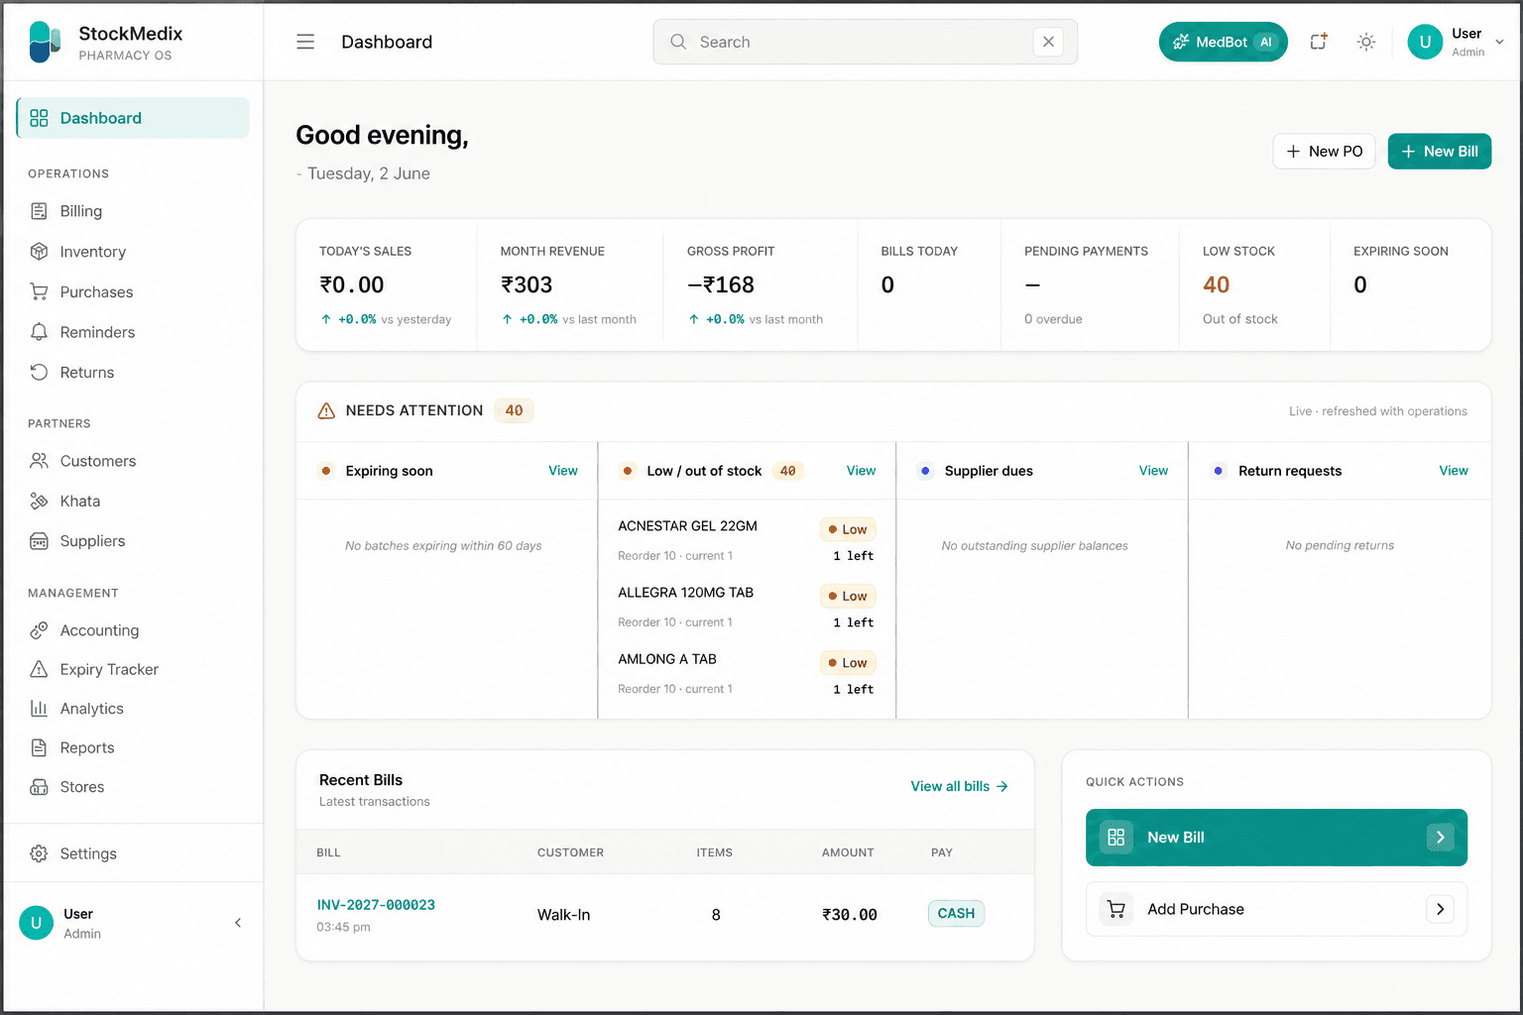Open Inventory menu label

tap(93, 252)
